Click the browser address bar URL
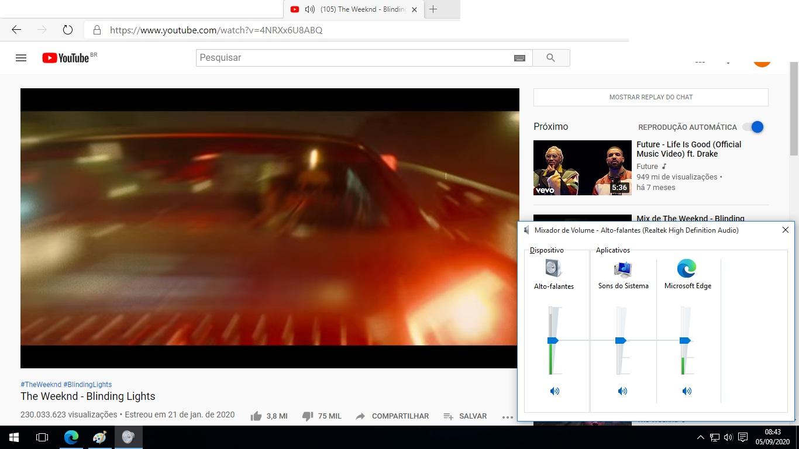This screenshot has width=799, height=449. [216, 30]
